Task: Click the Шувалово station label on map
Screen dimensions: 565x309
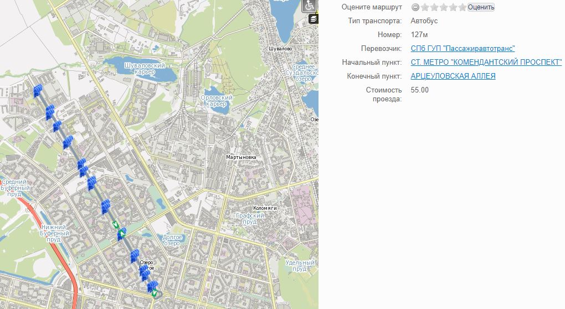Action: tap(280, 49)
